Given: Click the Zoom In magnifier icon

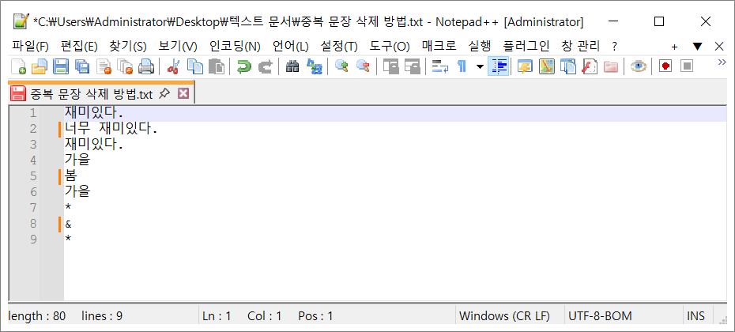Looking at the screenshot, I should (341, 66).
